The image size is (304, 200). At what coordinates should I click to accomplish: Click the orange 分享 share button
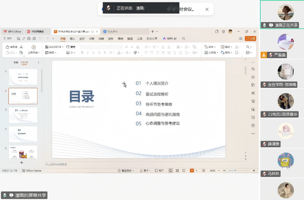click(x=250, y=38)
